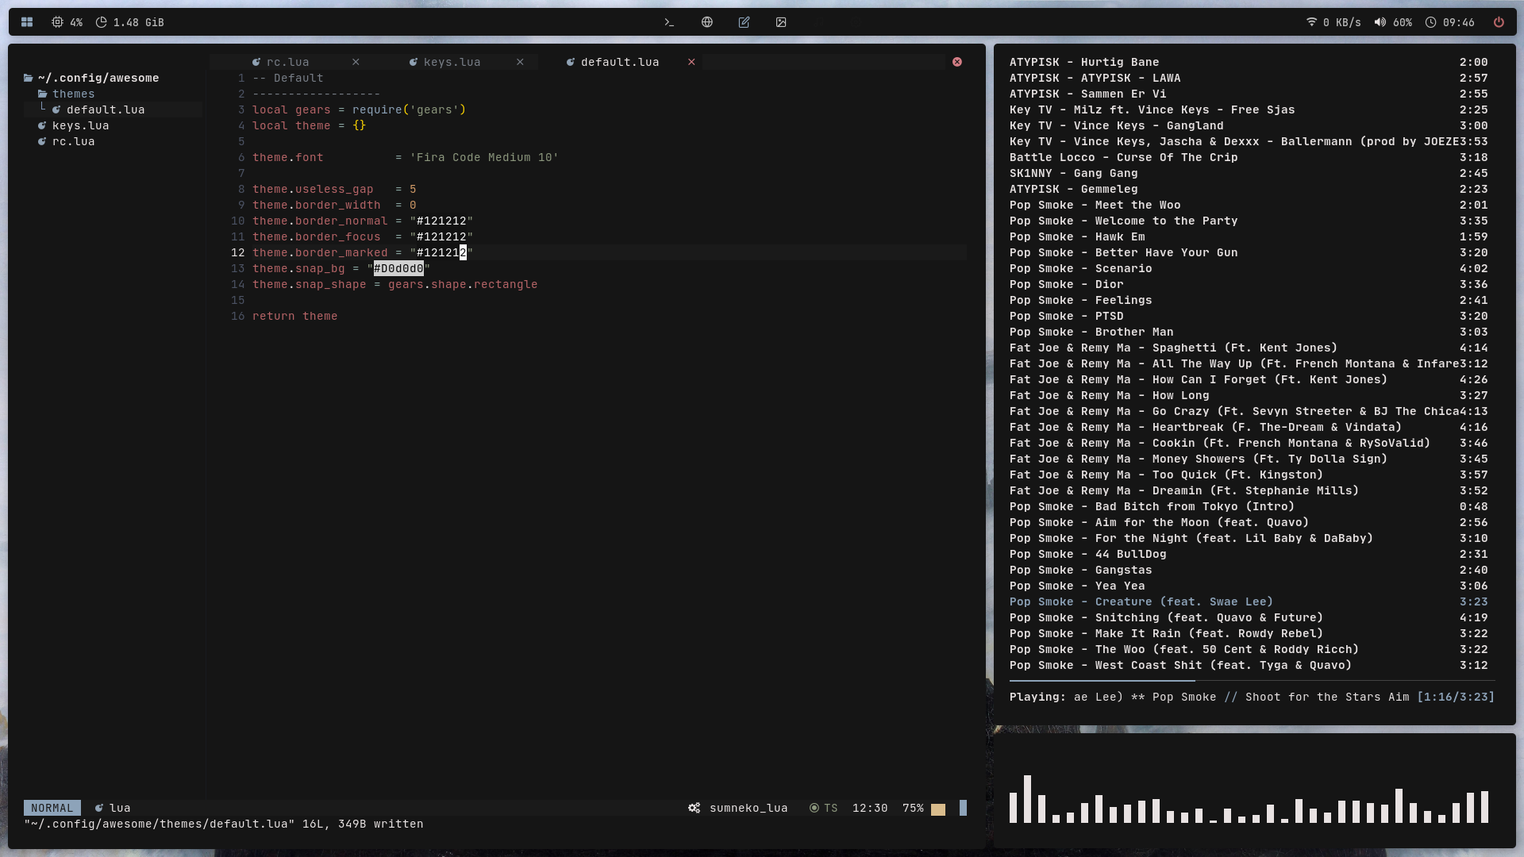Collapse the themes folder in file tree
Screen dimensions: 1524x857
pyautogui.click(x=67, y=94)
